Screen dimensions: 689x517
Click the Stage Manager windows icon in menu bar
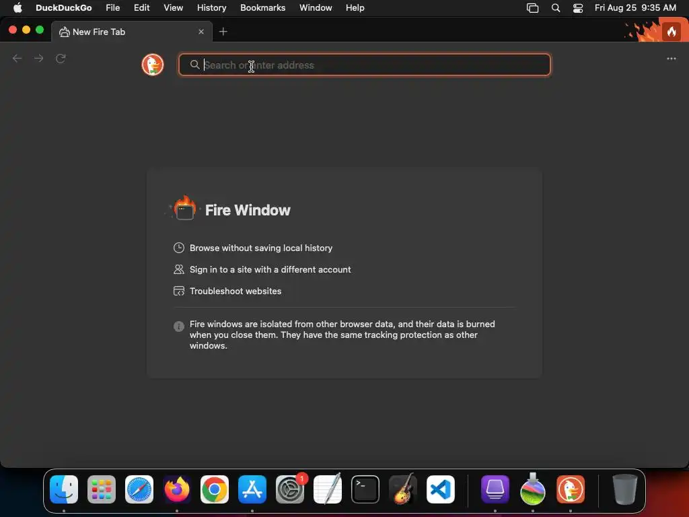(533, 8)
